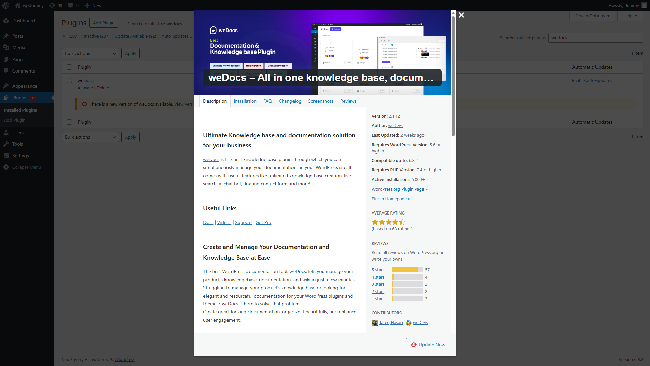Switch to the Screenshots tab
Screen dimensions: 650x366
[321, 101]
